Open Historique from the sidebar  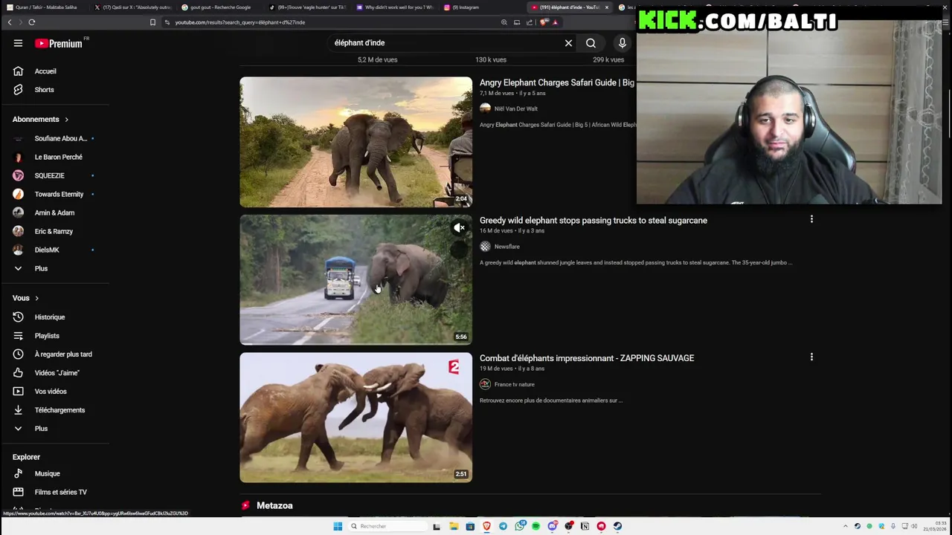pos(49,317)
